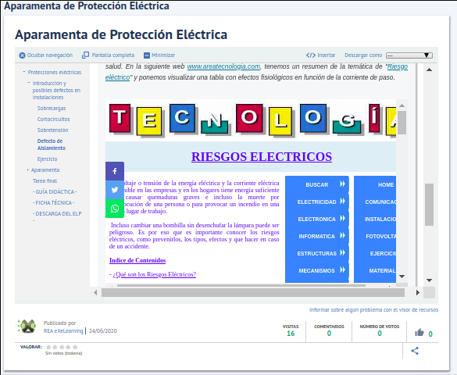Screen dimensions: 457x375
Task: Click the COMENTARIOS count
Action: pos(329,334)
